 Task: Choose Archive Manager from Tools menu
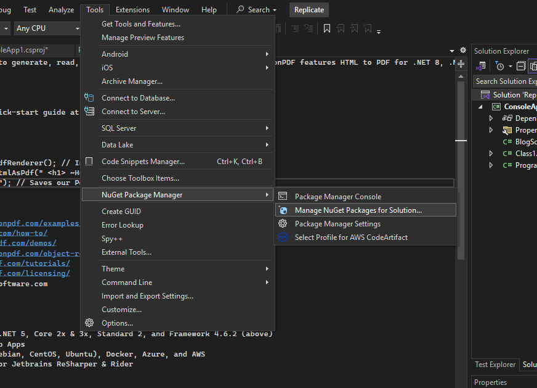pyautogui.click(x=178, y=81)
